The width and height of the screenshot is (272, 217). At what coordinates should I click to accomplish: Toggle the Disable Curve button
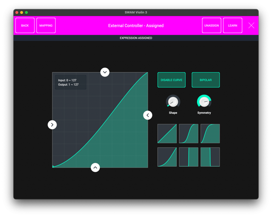pos(172,80)
